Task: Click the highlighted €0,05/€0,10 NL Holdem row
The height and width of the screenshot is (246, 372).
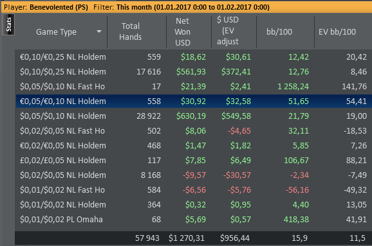Action: click(x=193, y=101)
